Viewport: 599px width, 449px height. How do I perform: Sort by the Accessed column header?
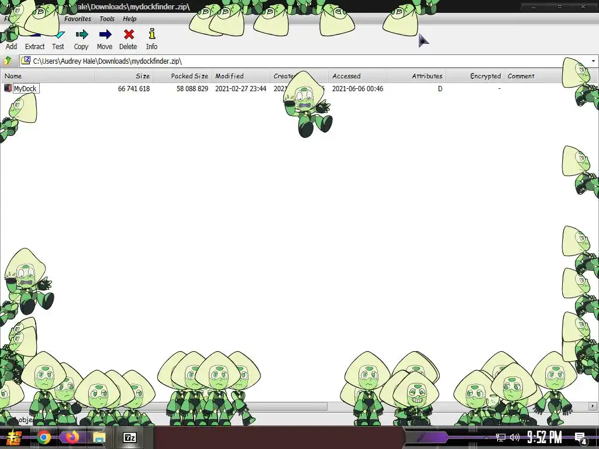[357, 76]
